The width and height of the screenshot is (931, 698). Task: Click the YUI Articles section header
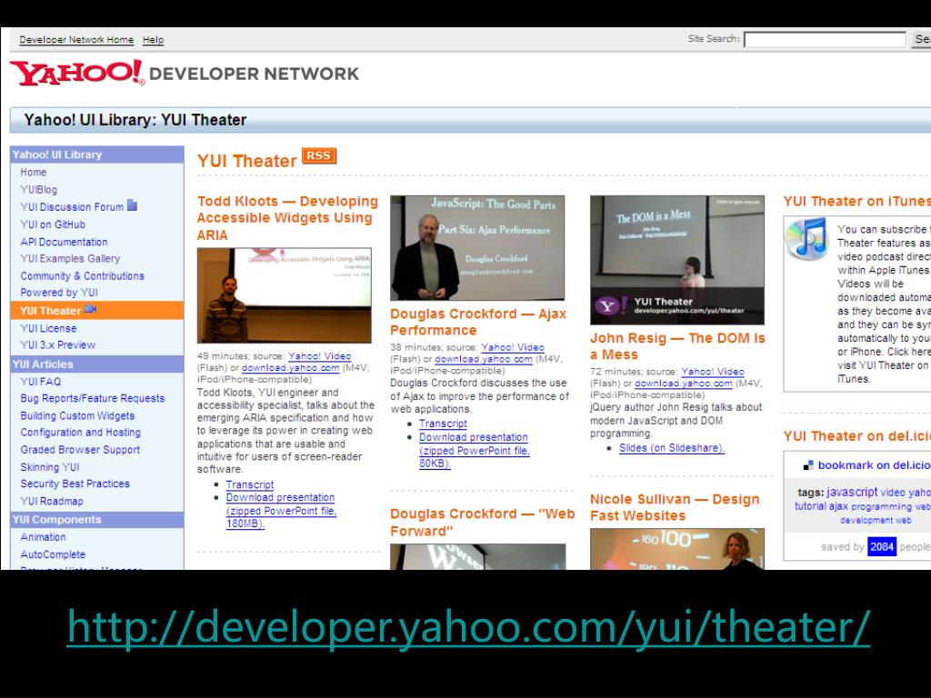tap(97, 364)
